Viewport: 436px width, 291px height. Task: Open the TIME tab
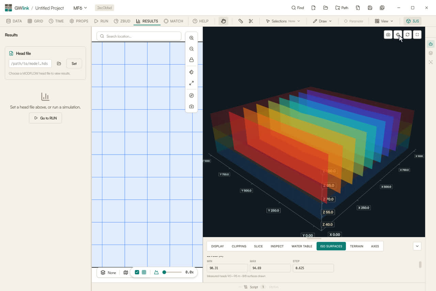tap(56, 21)
